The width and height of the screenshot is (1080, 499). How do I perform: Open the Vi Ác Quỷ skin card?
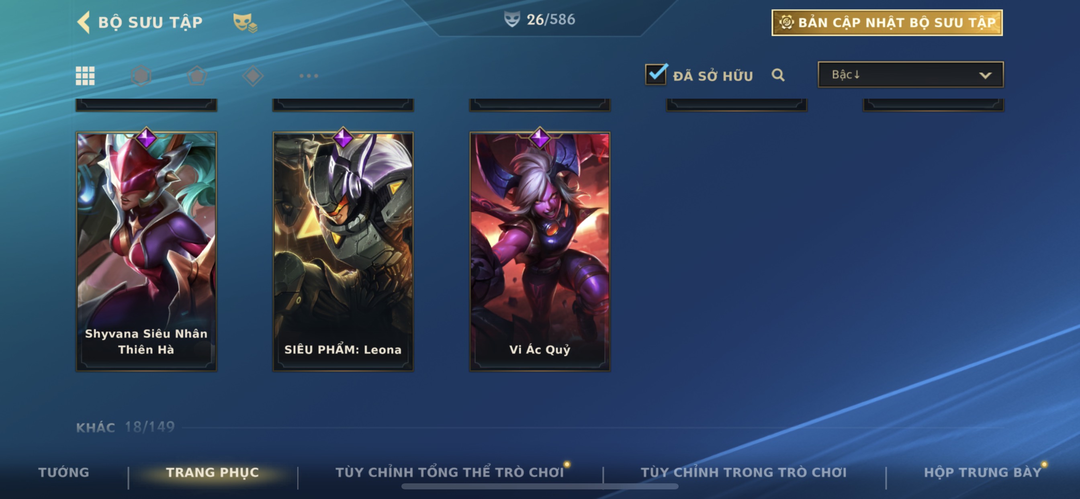pyautogui.click(x=540, y=252)
